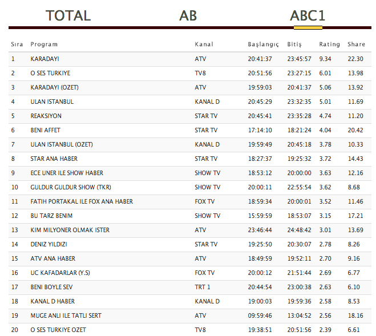
Task: Select the DENIZ YILDIZI program
Action: (x=48, y=244)
